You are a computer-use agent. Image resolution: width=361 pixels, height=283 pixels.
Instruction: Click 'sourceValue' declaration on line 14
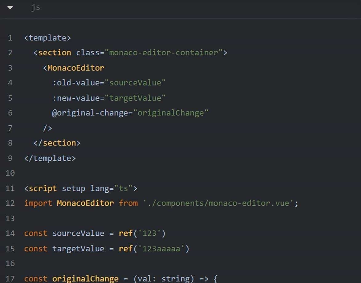78,234
